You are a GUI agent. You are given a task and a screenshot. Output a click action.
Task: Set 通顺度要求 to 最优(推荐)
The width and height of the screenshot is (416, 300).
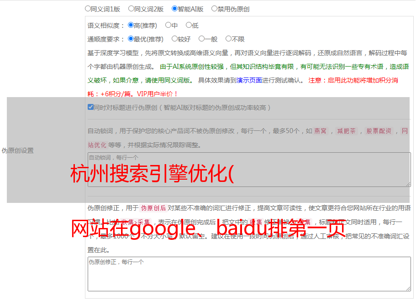pyautogui.click(x=131, y=39)
